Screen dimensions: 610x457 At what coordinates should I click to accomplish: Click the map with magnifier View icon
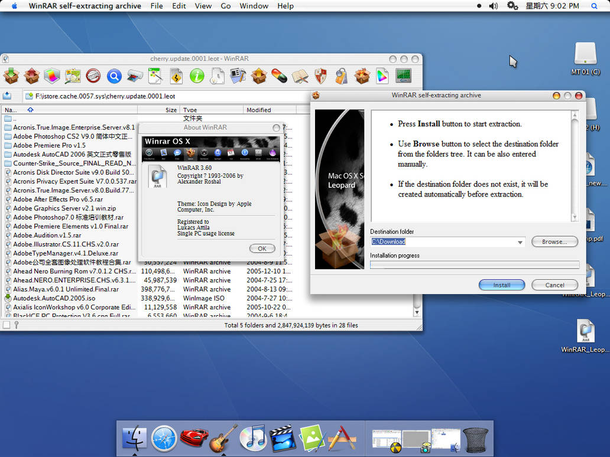(x=72, y=76)
